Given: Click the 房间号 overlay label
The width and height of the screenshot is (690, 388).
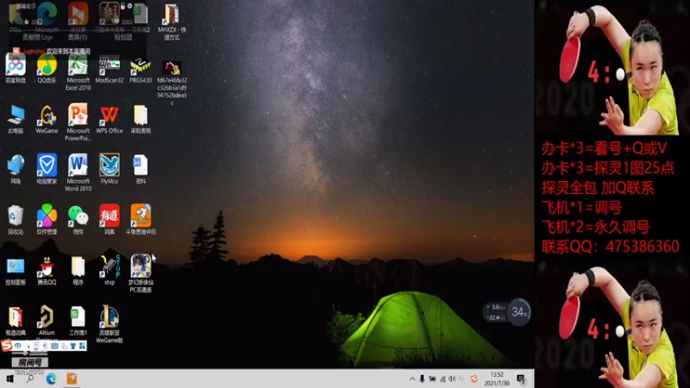Looking at the screenshot, I should click(x=30, y=362).
